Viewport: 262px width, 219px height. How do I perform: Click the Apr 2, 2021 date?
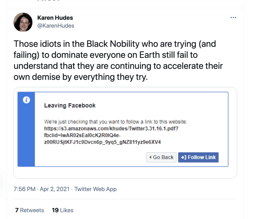pos(55,189)
